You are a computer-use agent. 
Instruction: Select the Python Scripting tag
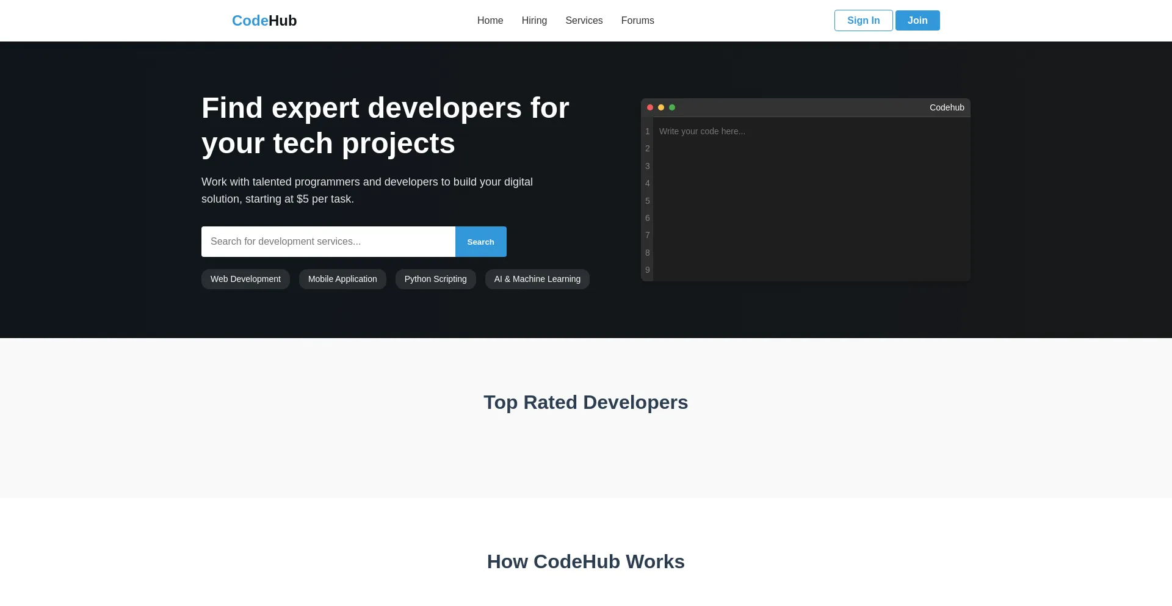(x=435, y=279)
